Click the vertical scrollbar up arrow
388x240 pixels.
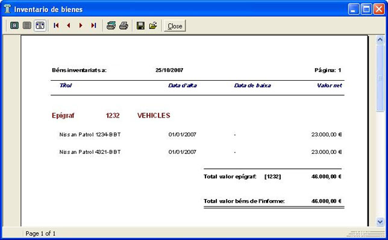[380, 40]
